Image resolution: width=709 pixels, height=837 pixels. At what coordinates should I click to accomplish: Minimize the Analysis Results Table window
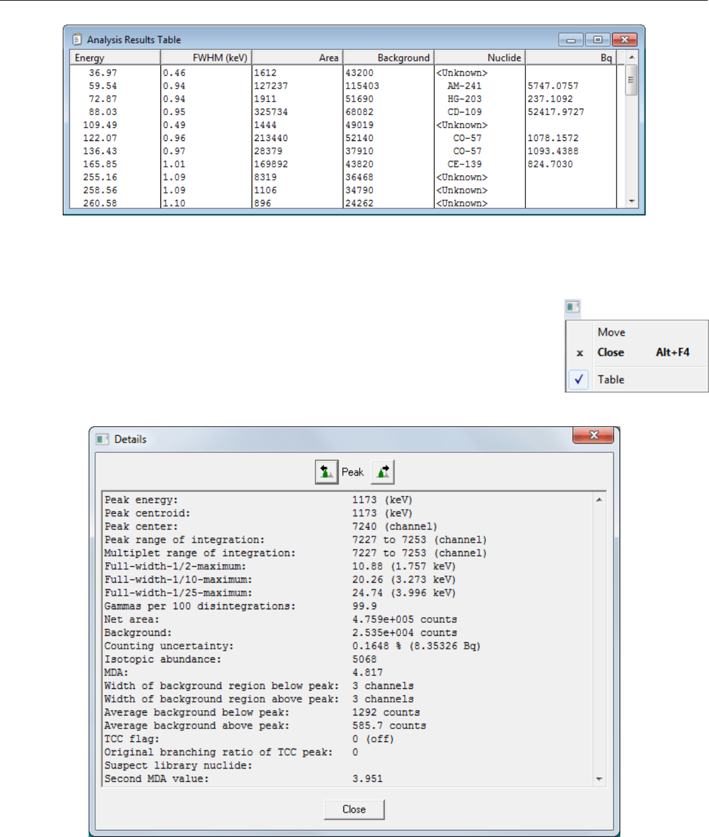[x=571, y=40]
